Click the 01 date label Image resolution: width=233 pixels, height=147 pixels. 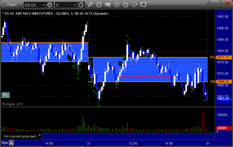208,143
